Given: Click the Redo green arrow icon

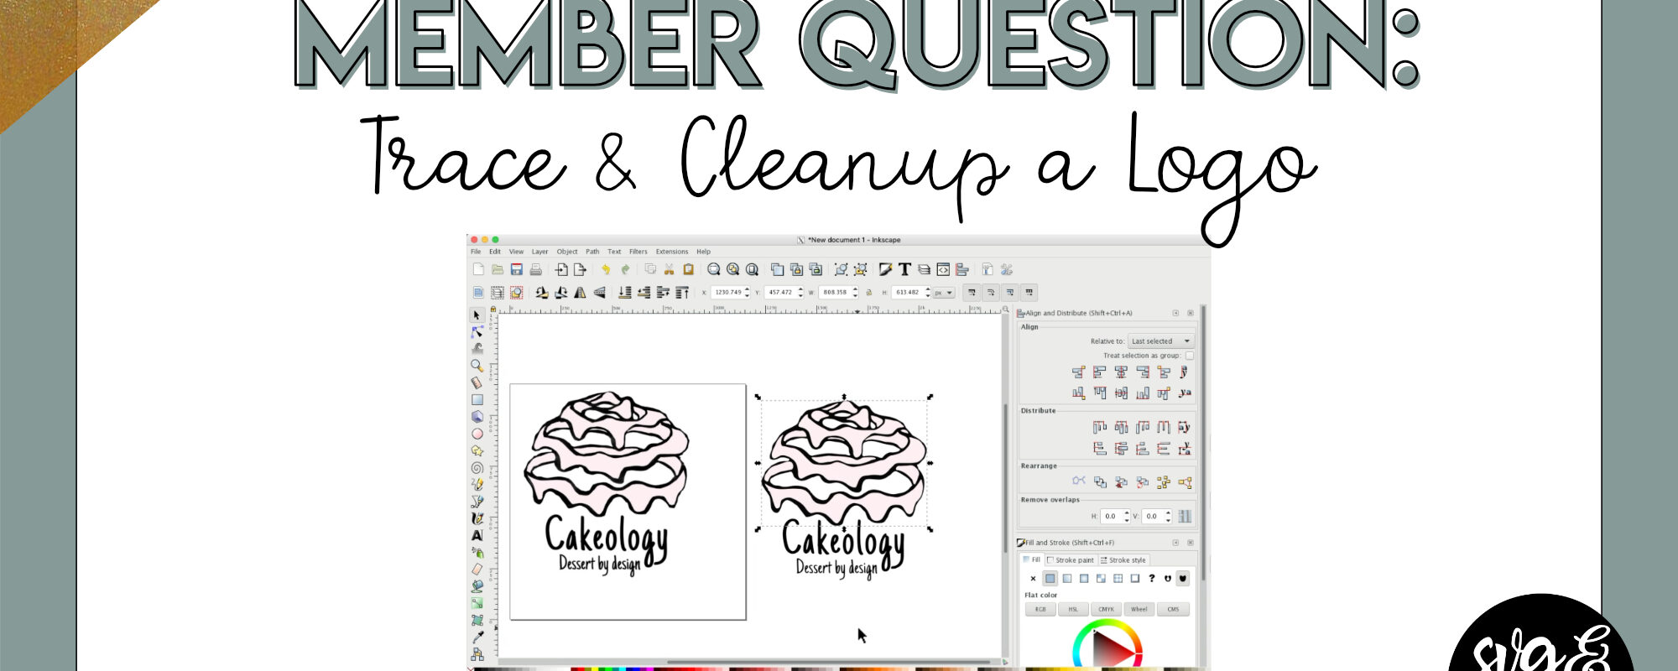Looking at the screenshot, I should pyautogui.click(x=624, y=269).
